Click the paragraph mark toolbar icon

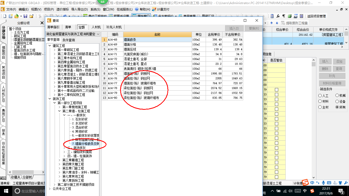(x=284, y=16)
